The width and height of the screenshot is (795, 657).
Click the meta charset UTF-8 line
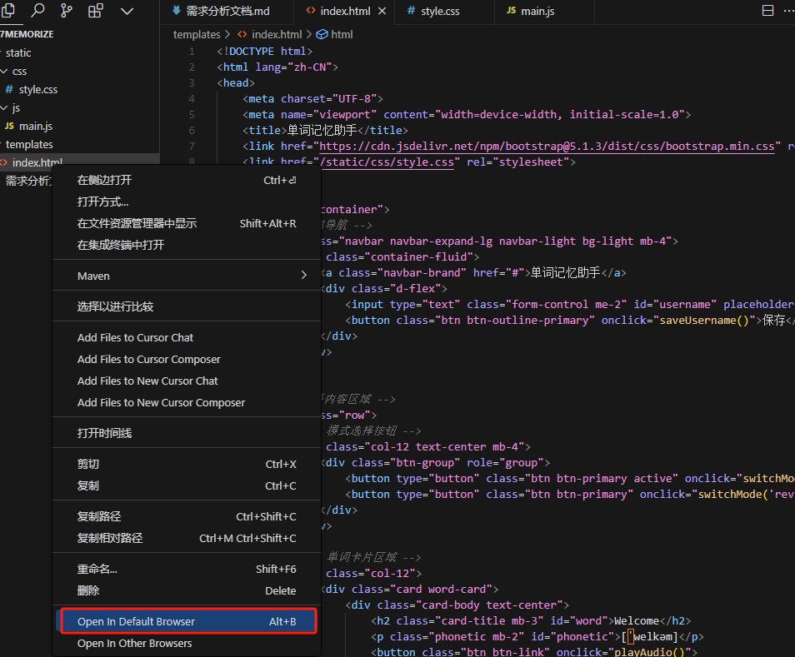[312, 99]
